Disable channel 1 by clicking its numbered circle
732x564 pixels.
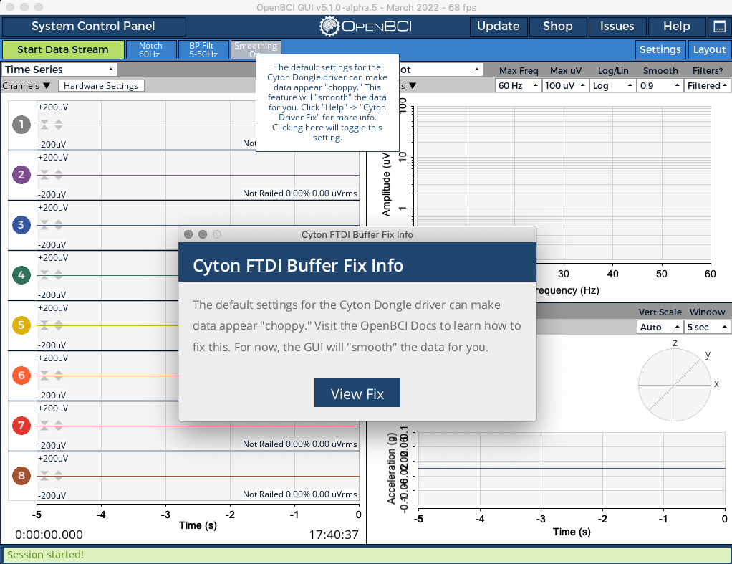[21, 123]
